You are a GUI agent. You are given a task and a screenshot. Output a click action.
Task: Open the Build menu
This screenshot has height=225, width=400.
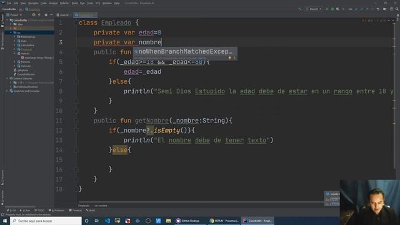click(x=75, y=3)
